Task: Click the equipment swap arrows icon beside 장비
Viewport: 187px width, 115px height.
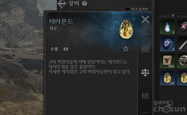Action: tap(62, 4)
